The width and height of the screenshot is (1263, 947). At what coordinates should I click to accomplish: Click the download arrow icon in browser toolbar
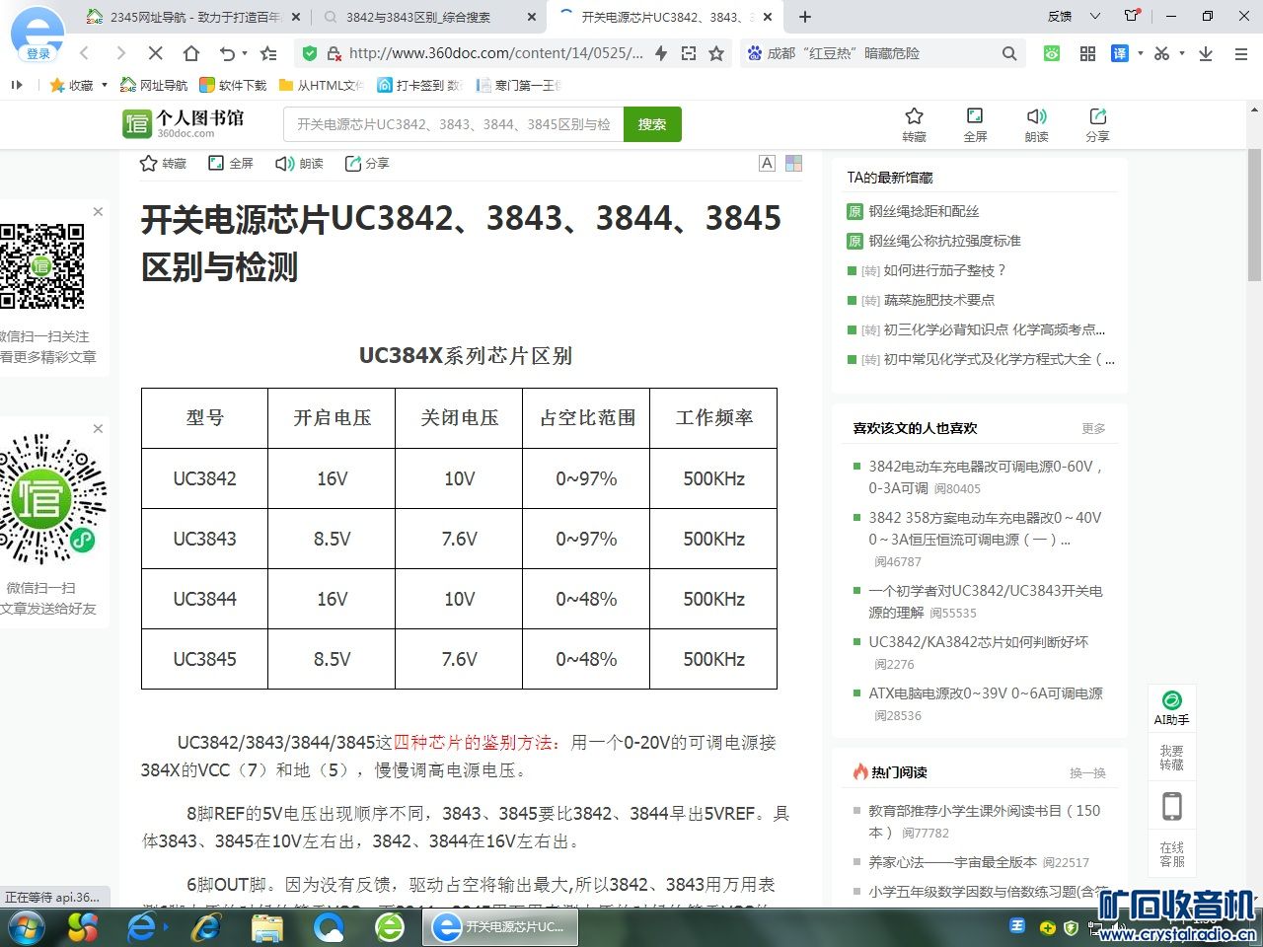(x=1206, y=53)
